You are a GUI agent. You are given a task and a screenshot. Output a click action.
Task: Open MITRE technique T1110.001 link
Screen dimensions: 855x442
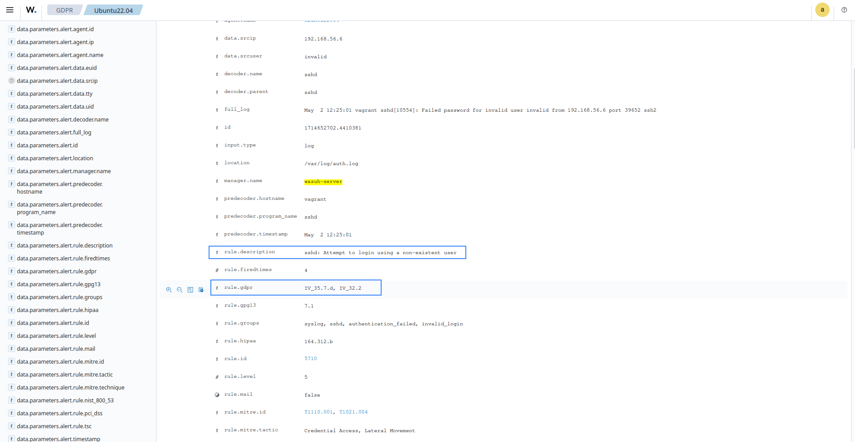point(318,412)
